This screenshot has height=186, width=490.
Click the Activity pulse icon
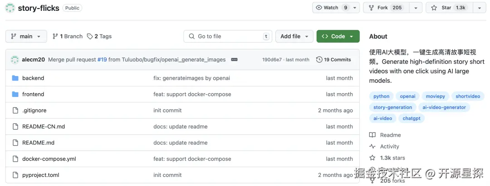pyautogui.click(x=372, y=146)
